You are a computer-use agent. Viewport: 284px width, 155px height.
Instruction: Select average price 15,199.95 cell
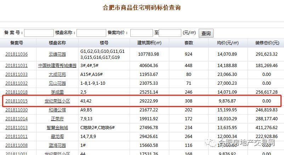point(227,110)
